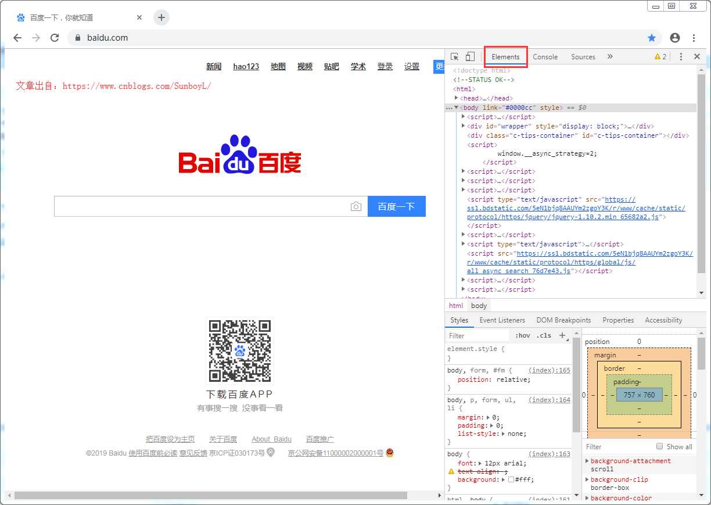Open the Chrome profile avatar

coord(674,38)
